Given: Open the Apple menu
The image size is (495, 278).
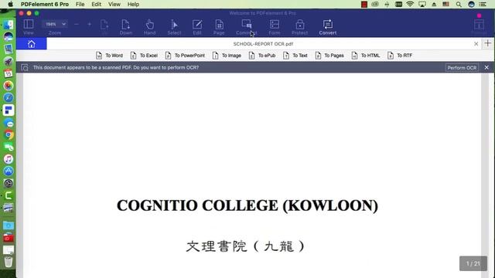Looking at the screenshot, I should [x=10, y=4].
